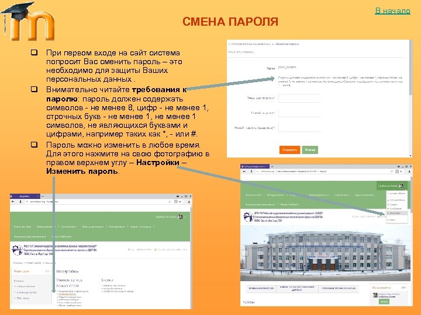
Task: Select Сообщения in the user dropdown menu
Action: tap(397, 209)
